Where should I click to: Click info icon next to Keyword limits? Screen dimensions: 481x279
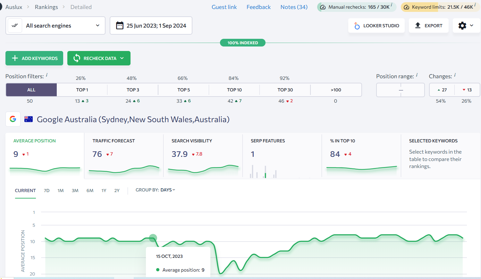click(x=475, y=5)
